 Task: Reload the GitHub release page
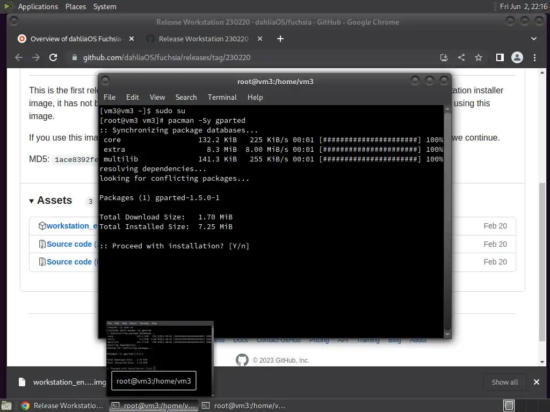(x=53, y=57)
